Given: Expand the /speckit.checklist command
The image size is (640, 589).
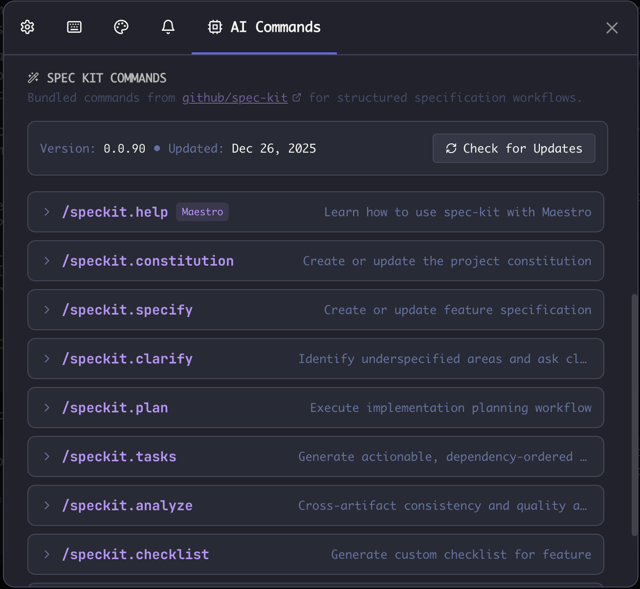Looking at the screenshot, I should 46,554.
